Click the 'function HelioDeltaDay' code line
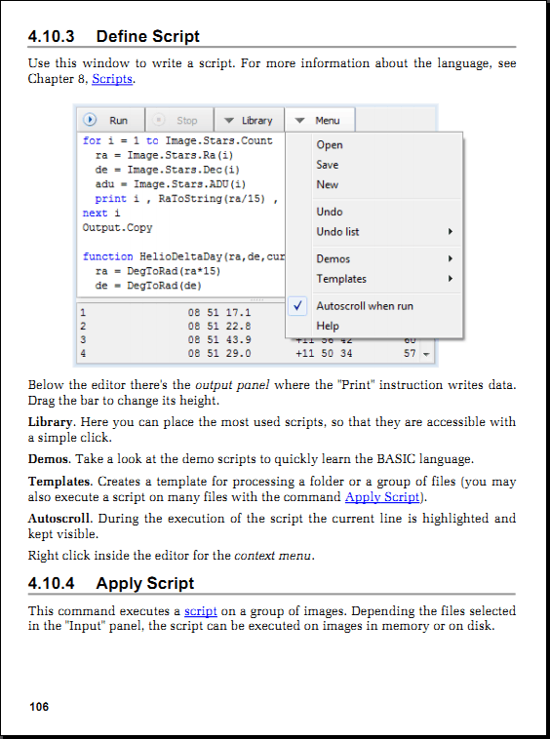This screenshot has width=550, height=739. [x=183, y=256]
